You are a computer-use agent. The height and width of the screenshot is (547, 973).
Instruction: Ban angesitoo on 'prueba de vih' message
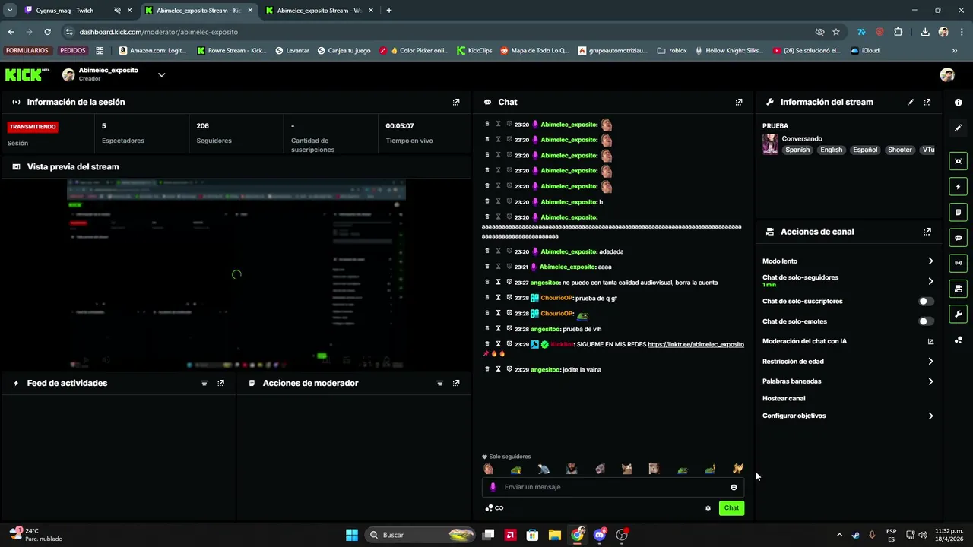(509, 329)
